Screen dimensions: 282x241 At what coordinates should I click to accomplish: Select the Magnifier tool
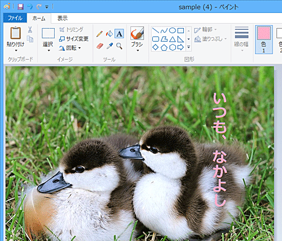[119, 46]
